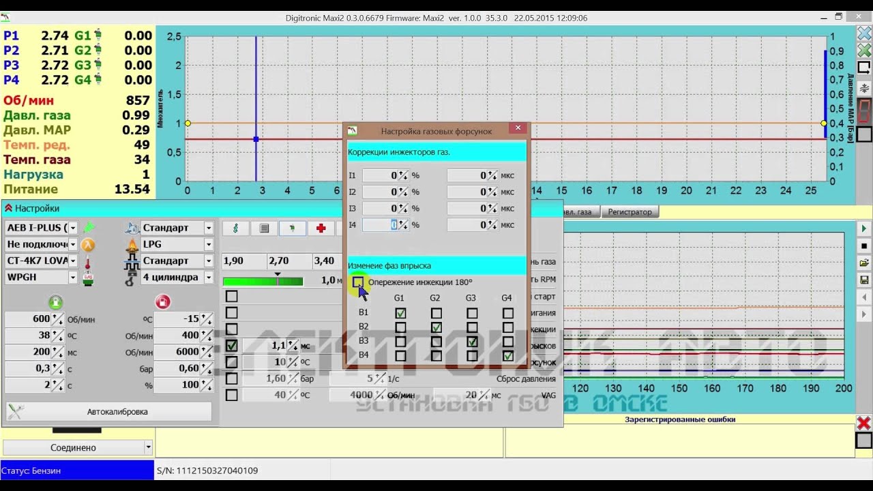Click Автокалибровка button
This screenshot has width=873, height=491.
coord(109,411)
